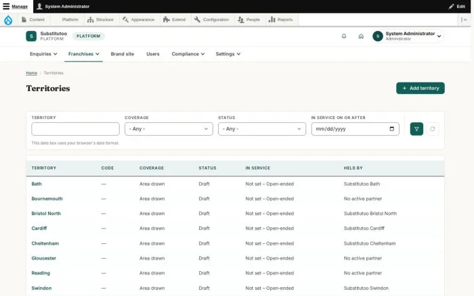Click the green S avatar of System Administrator
This screenshot has width=474, height=296.
coord(378,36)
